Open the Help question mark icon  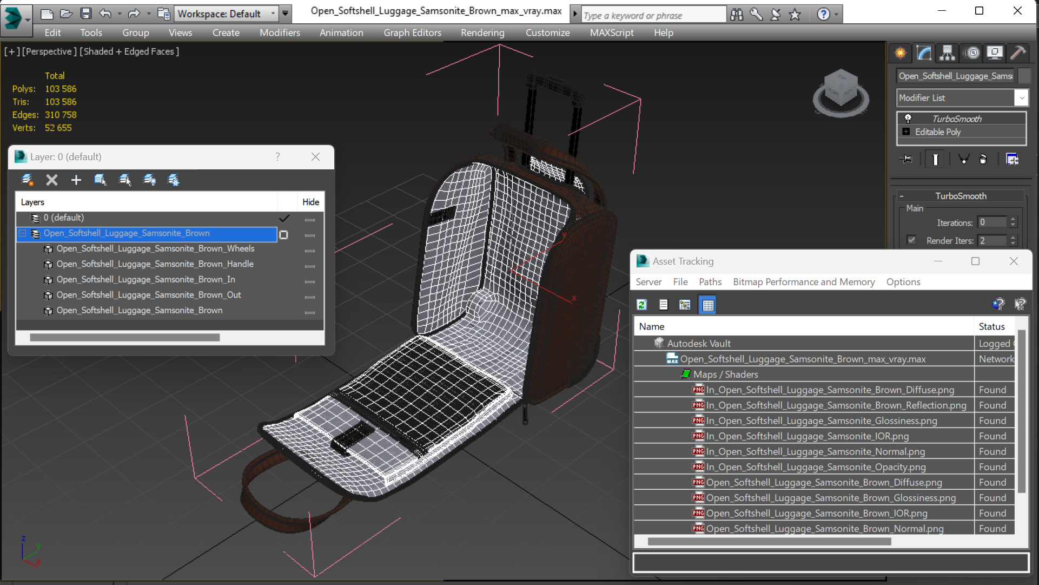[823, 14]
